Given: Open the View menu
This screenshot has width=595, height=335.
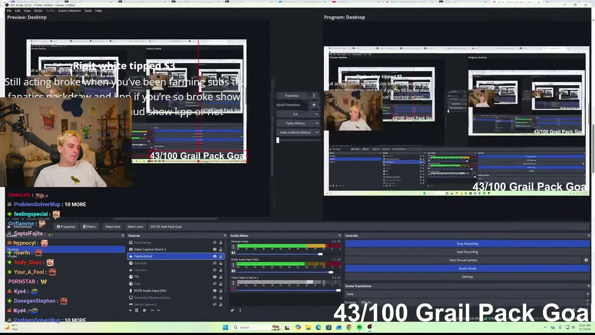Looking at the screenshot, I should (x=27, y=11).
